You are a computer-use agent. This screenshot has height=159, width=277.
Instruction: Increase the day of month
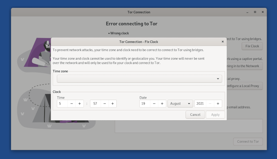tap(162, 103)
